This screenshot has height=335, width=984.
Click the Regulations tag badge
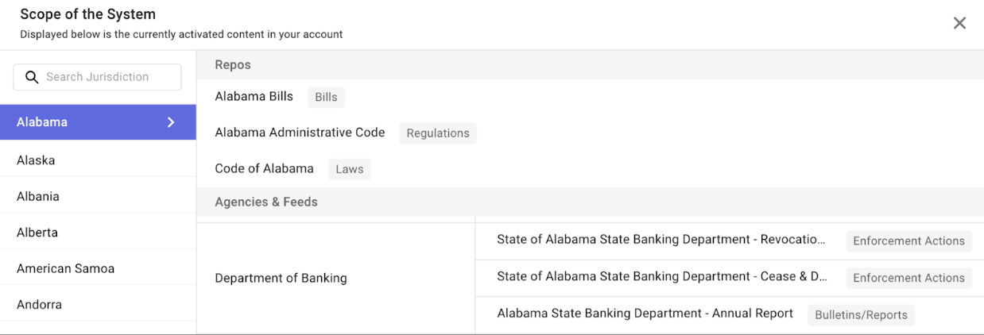(x=437, y=133)
